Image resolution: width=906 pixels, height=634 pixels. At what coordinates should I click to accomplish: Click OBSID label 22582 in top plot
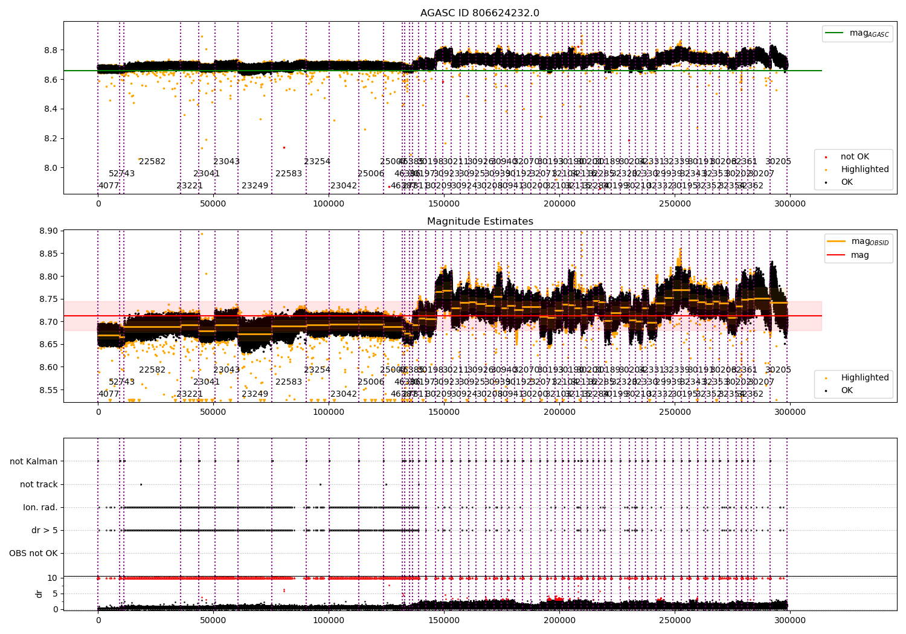click(x=152, y=162)
